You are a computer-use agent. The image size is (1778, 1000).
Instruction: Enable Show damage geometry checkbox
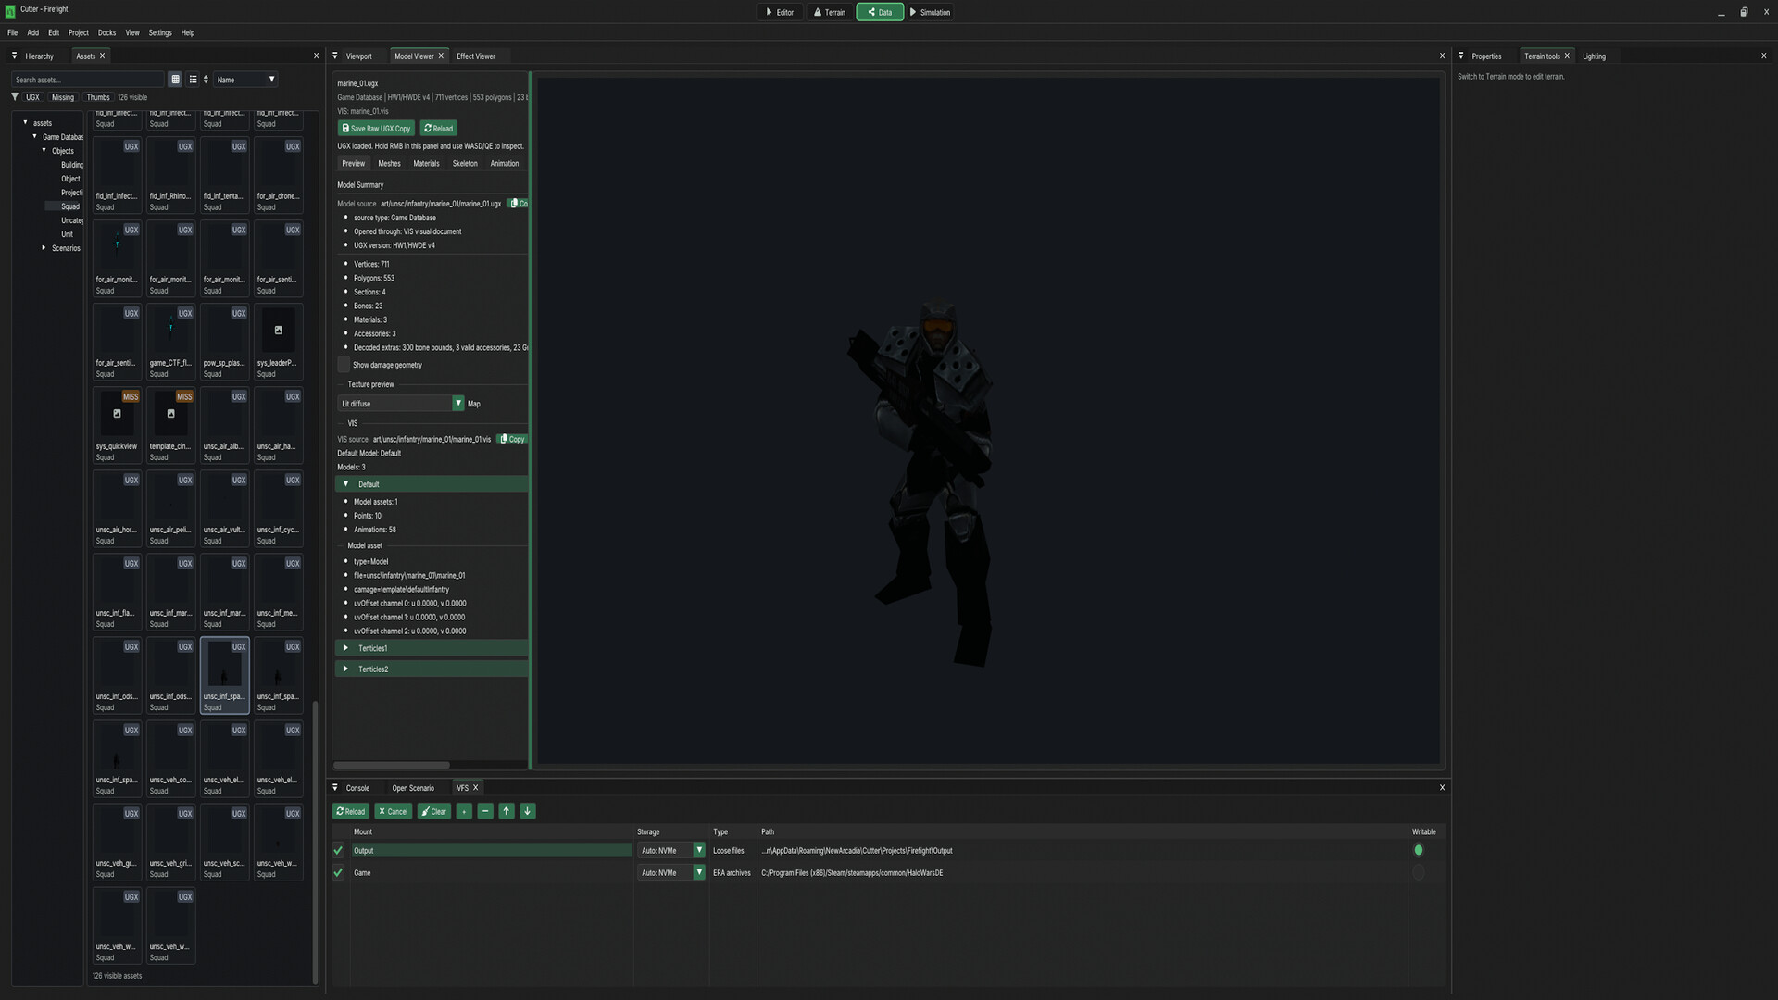pos(344,365)
